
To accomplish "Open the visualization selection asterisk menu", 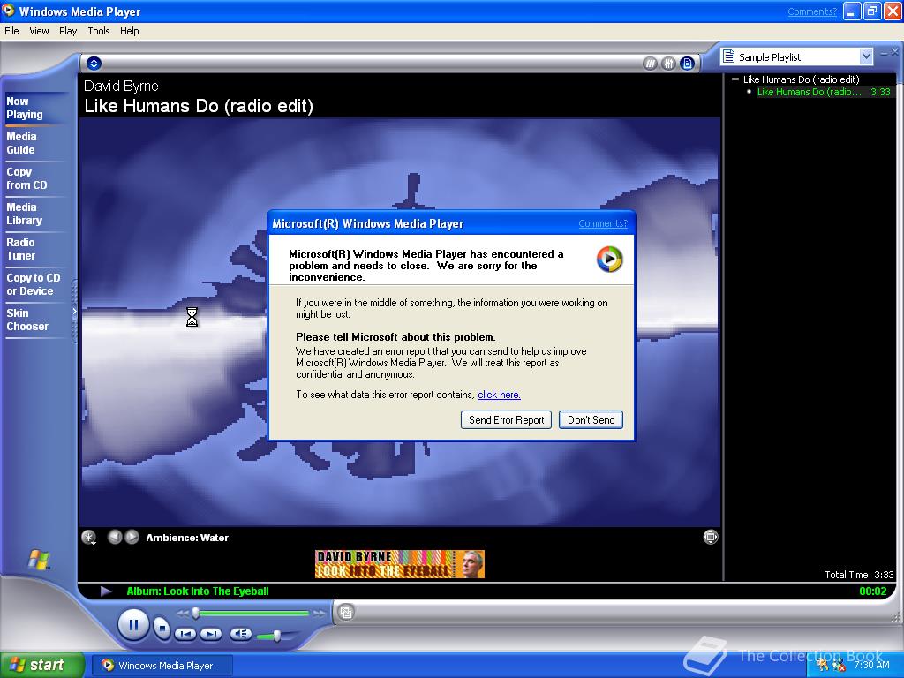I will (89, 538).
